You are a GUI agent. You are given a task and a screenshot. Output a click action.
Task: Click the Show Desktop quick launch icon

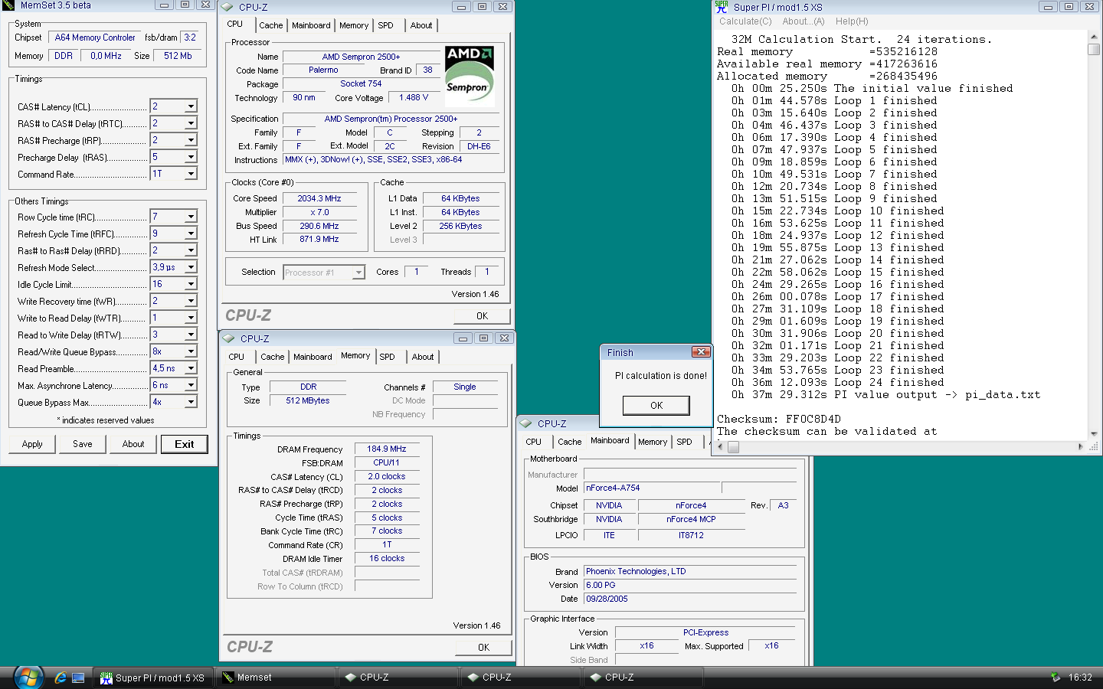(78, 678)
